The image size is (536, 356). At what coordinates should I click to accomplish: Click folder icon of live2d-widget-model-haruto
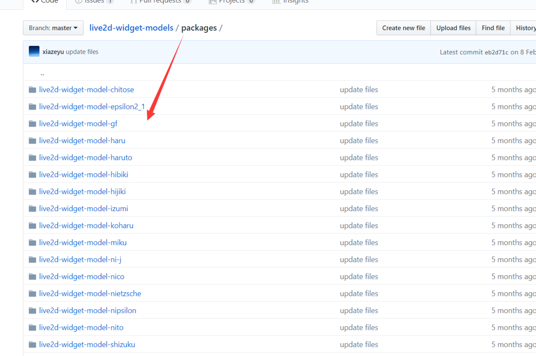(32, 157)
